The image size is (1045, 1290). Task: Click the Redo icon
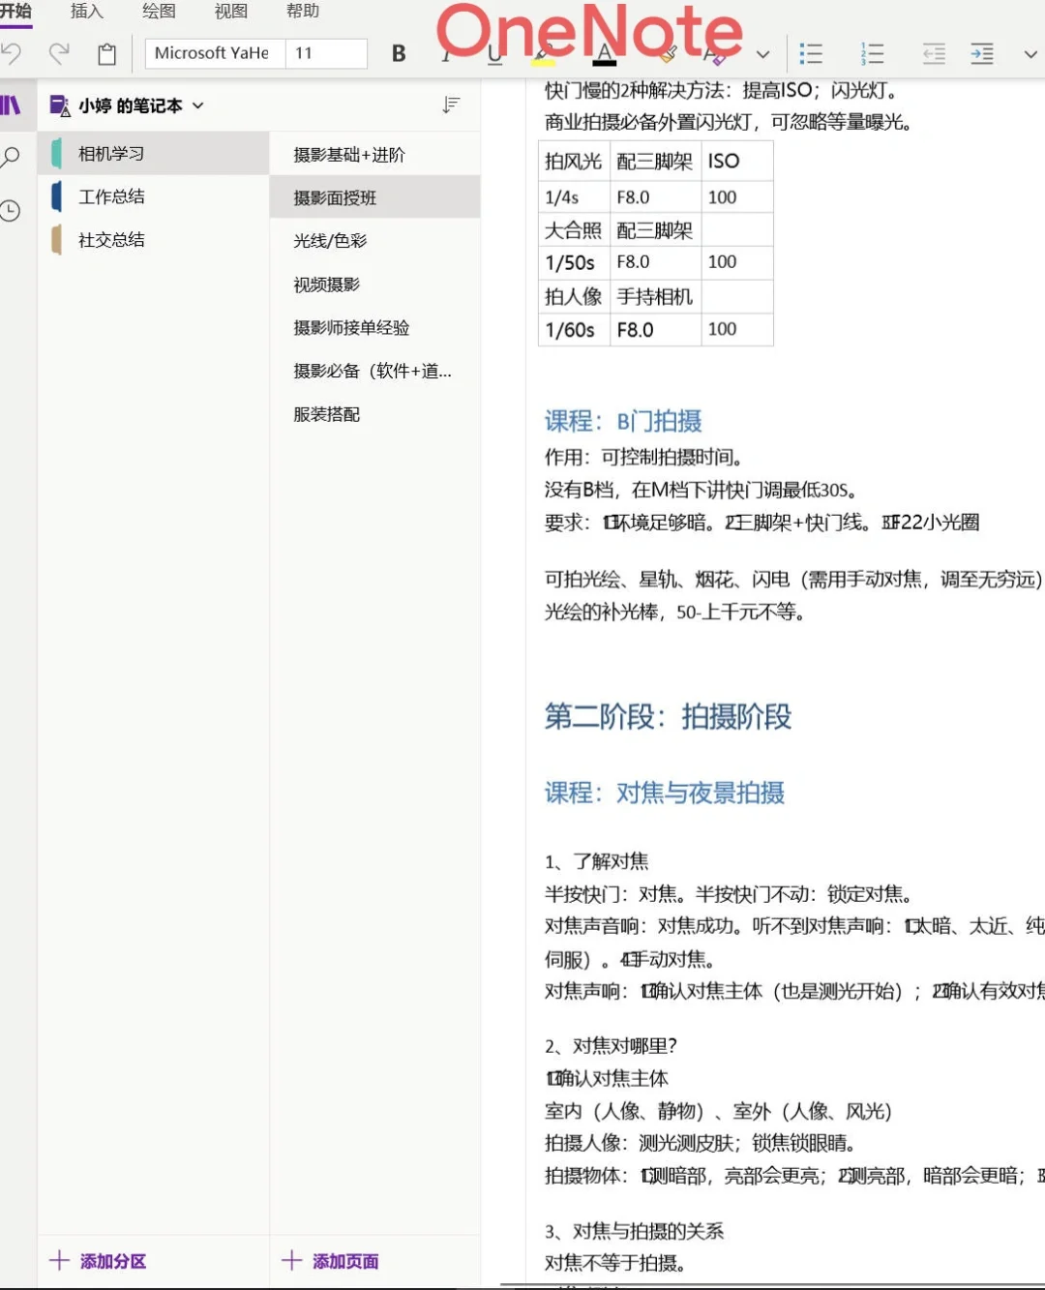59,54
